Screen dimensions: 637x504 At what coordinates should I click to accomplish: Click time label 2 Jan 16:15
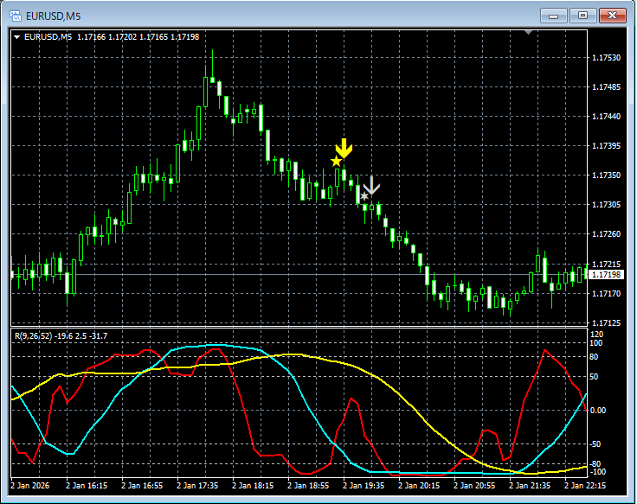[x=87, y=485]
